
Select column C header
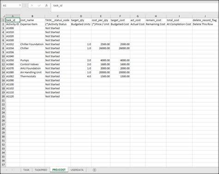tap(58, 16)
